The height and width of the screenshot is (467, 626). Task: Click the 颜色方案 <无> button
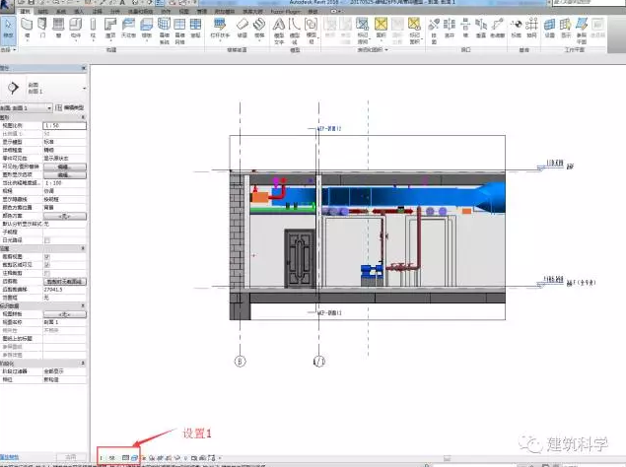point(65,216)
